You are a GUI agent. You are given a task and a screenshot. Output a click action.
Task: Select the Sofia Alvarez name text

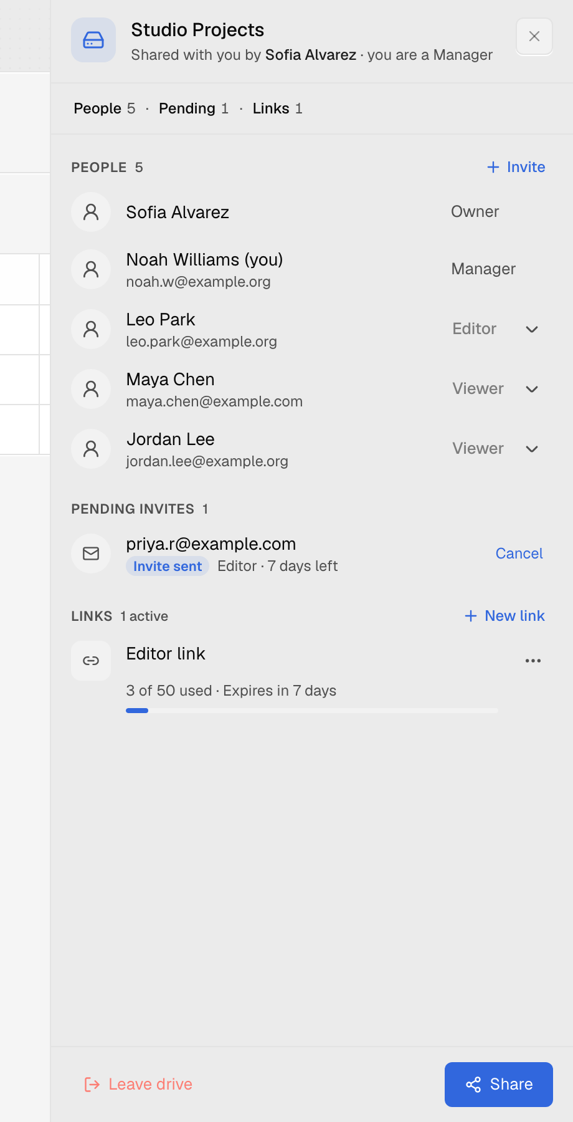pyautogui.click(x=178, y=213)
